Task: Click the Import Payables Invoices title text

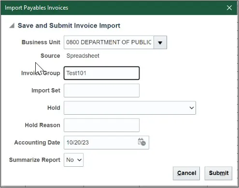Action: (x=36, y=8)
